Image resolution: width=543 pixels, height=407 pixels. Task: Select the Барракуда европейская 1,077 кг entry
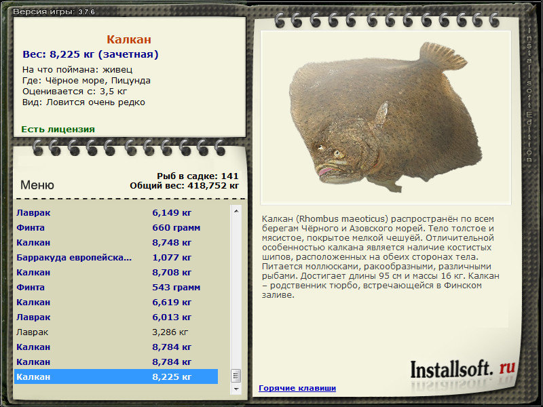pyautogui.click(x=116, y=257)
